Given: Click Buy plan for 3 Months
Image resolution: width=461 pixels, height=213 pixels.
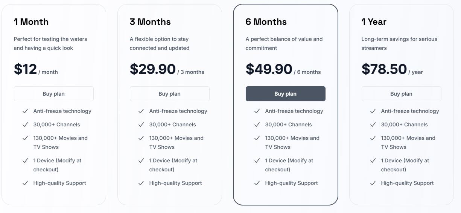Looking at the screenshot, I should pos(169,94).
